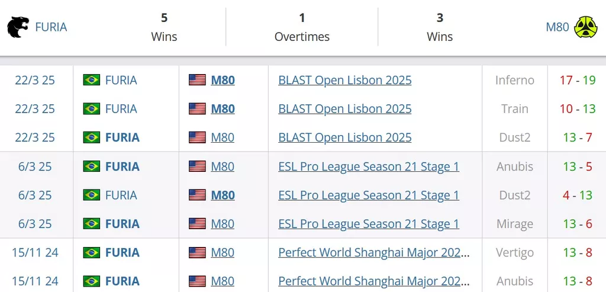Viewport: 606px width, 292px height.
Task: Click M80 link in the 13 - 7 Dust2 row
Action: (223, 137)
